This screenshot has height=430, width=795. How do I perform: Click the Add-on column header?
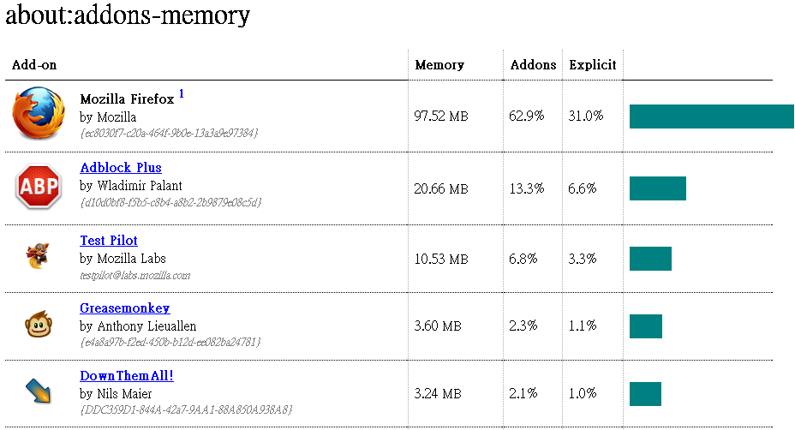34,65
